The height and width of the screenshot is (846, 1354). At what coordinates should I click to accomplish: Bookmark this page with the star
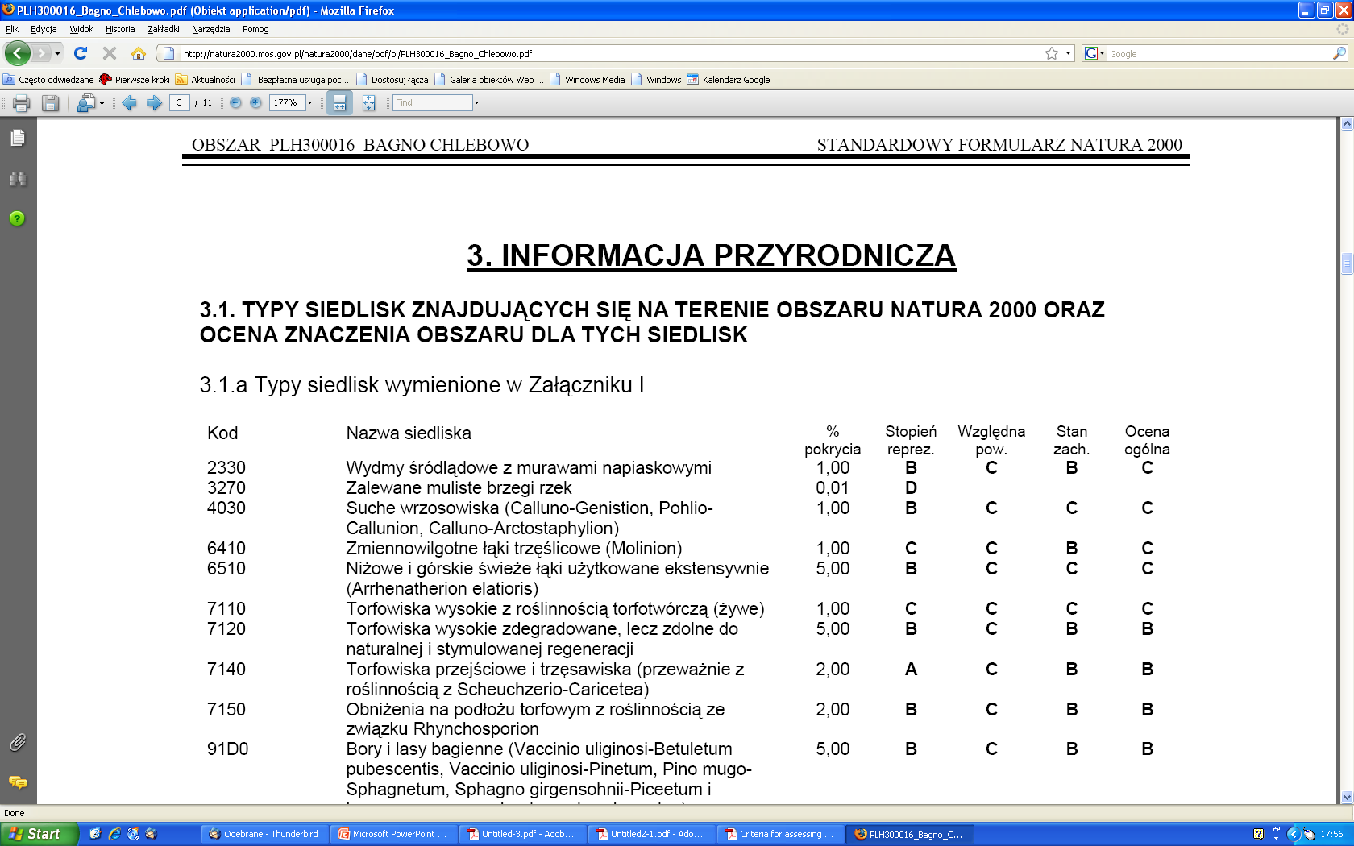click(x=1052, y=53)
